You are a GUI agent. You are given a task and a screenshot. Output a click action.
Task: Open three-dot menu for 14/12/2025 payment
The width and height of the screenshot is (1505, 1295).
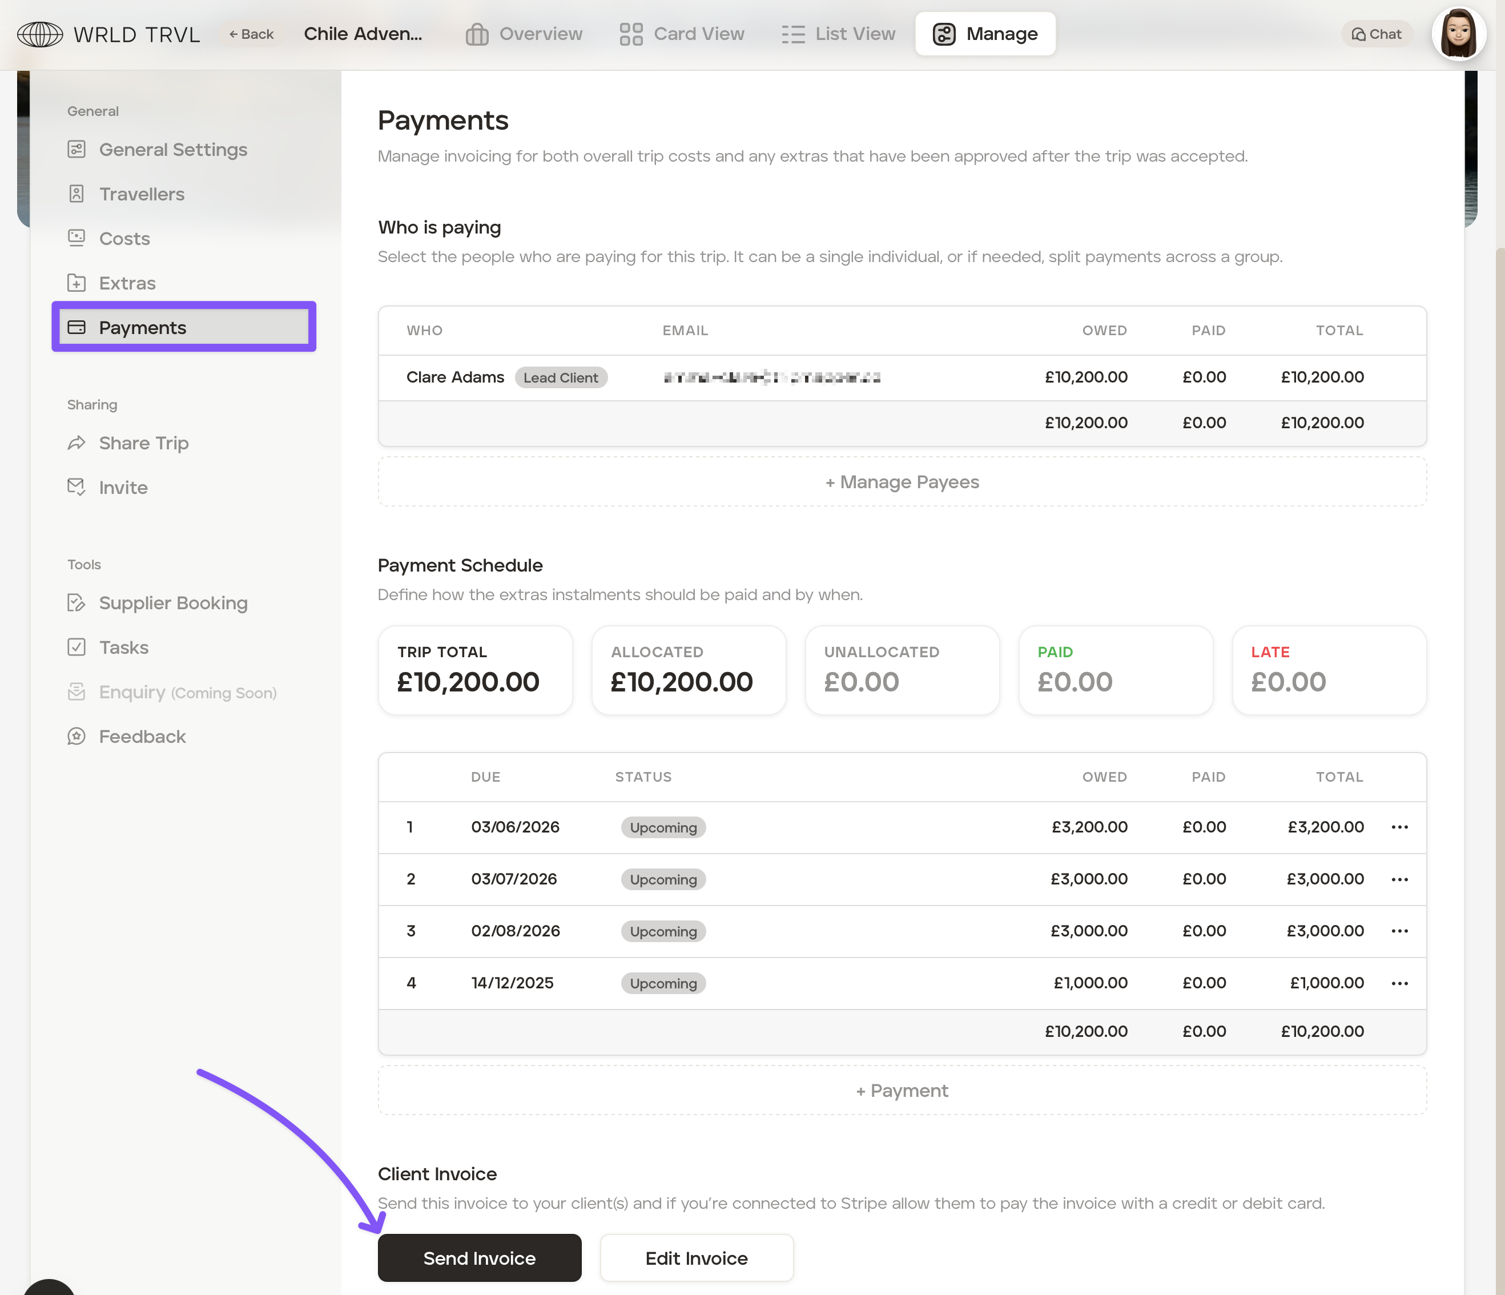(1400, 983)
